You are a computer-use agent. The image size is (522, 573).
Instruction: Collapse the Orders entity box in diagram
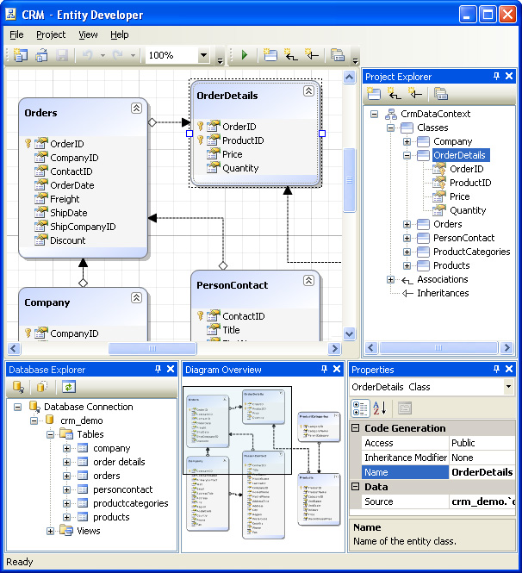tap(136, 108)
